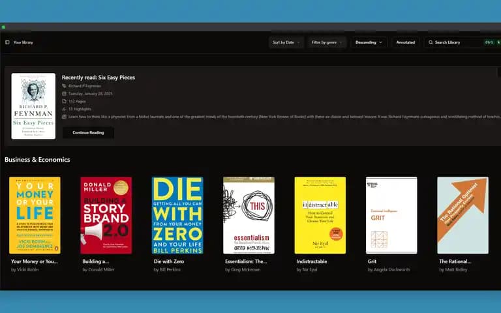This screenshot has height=313, width=501.
Task: Click the by Matt Ridley author text
Action: 453,269
